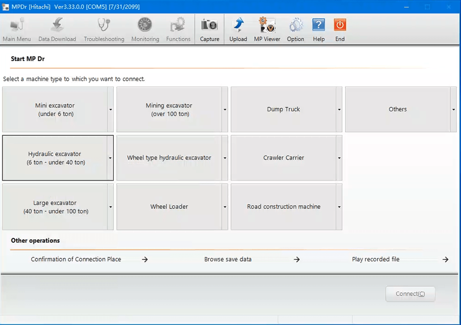Image resolution: width=461 pixels, height=325 pixels.
Task: Choose the Mining excavator machine type
Action: (169, 110)
